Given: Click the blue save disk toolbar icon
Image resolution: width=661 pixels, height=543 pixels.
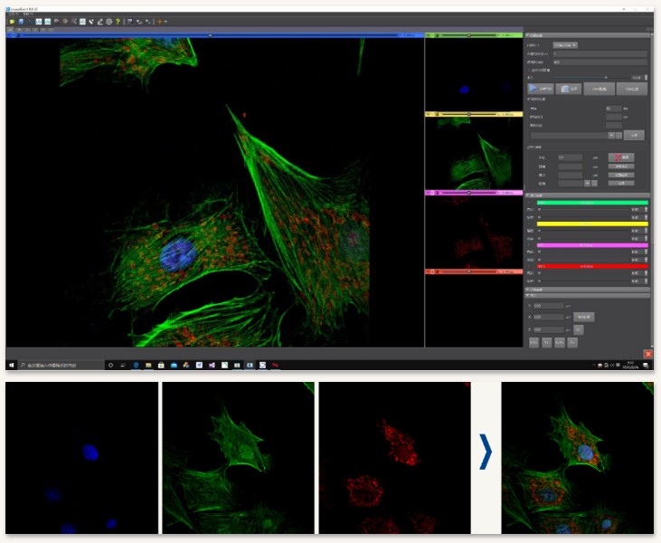Looking at the screenshot, I should pyautogui.click(x=21, y=21).
